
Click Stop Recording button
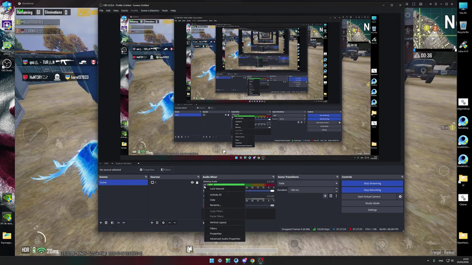372,190
